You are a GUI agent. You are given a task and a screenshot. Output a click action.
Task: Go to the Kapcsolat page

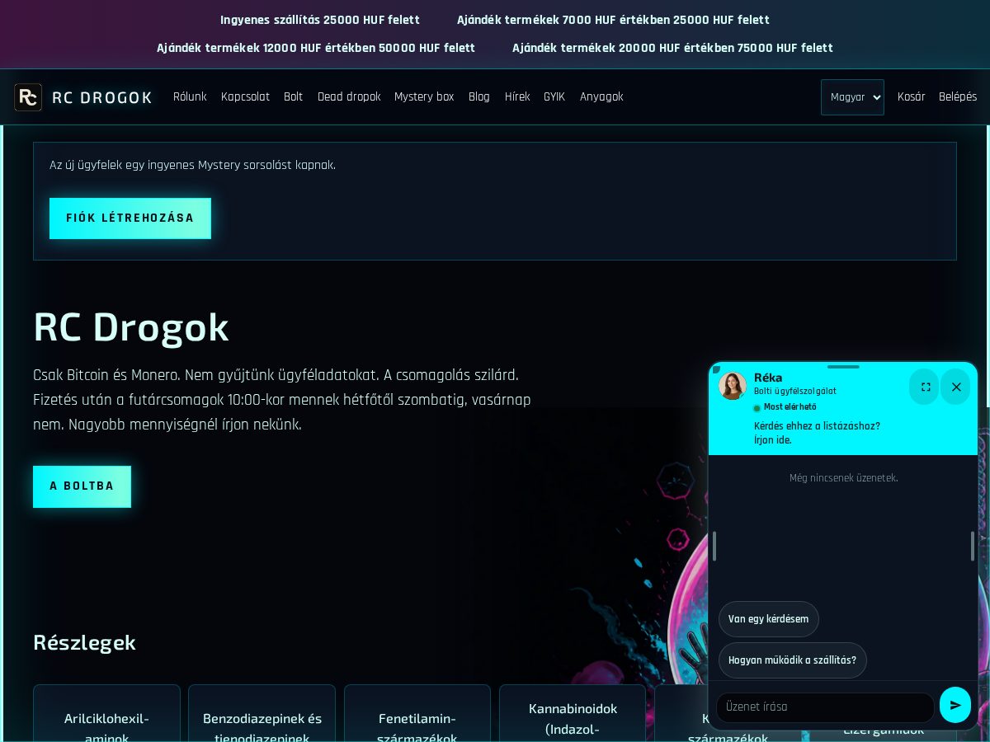(245, 97)
